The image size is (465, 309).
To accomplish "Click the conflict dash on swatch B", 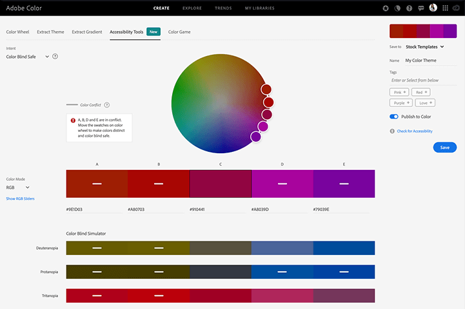I will pos(159,184).
